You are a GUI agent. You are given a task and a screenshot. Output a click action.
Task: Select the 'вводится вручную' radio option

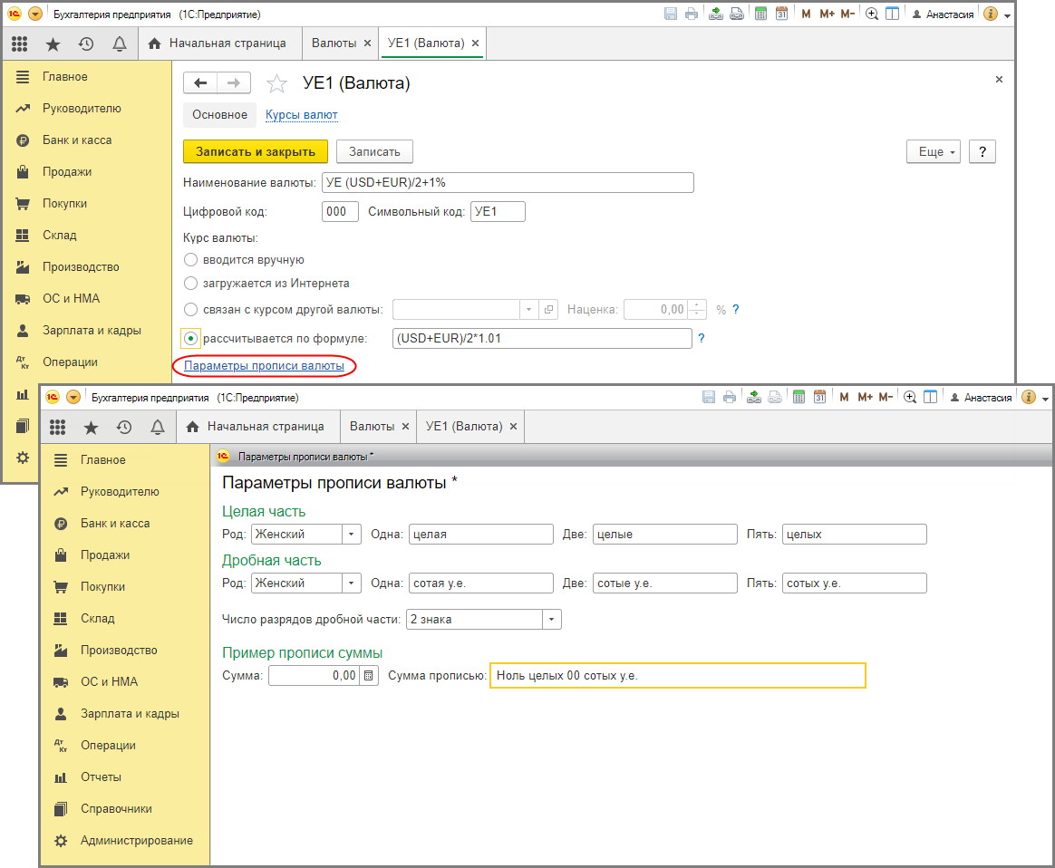pos(191,260)
